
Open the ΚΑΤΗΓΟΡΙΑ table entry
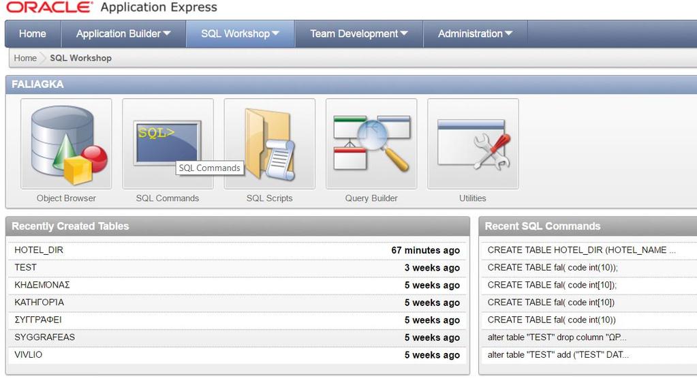click(39, 303)
